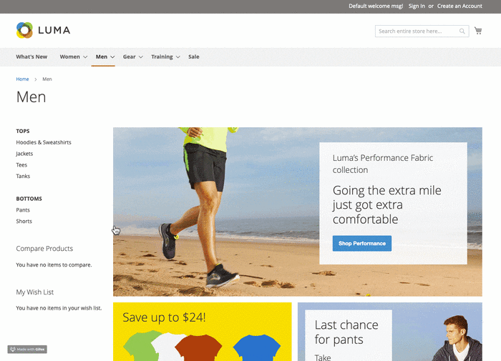Open the shopping cart icon

tap(478, 31)
